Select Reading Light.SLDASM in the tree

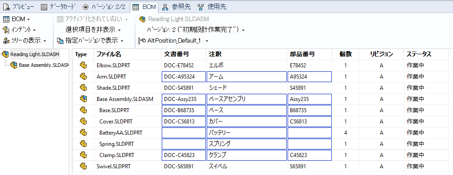pyautogui.click(x=35, y=54)
